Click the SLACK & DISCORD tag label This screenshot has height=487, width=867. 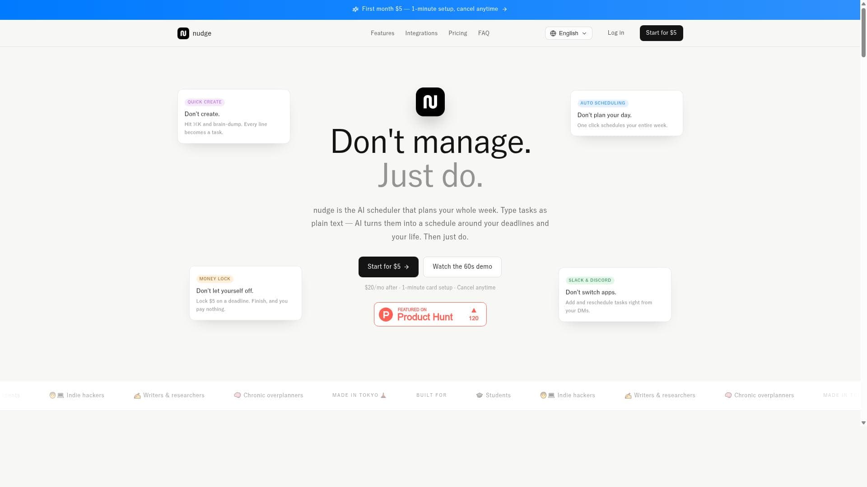click(590, 280)
